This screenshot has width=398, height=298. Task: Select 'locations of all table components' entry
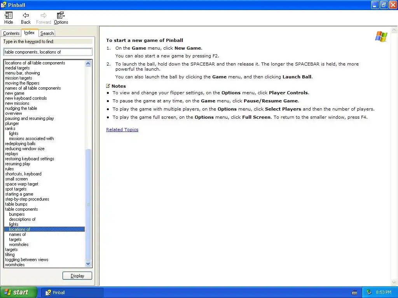[35, 63]
